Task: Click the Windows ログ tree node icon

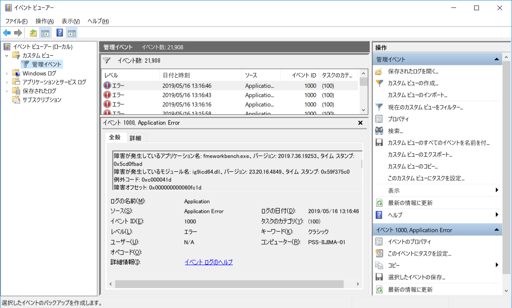Action: tap(16, 73)
